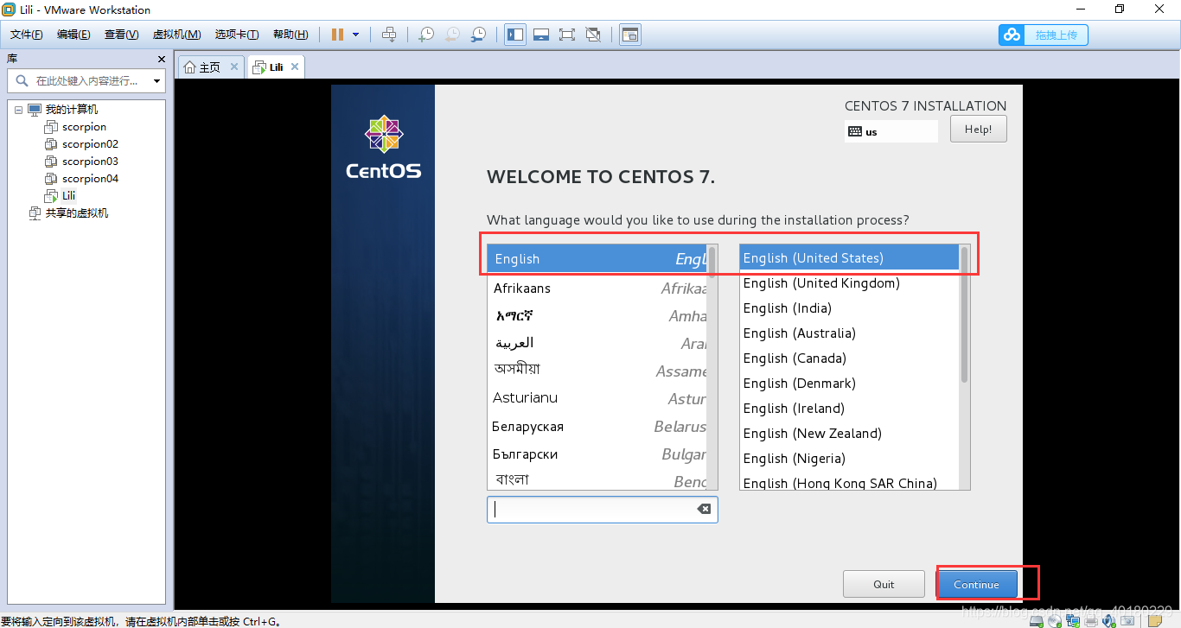1181x628 pixels.
Task: Open the 编辑(E) menu
Action: (x=73, y=35)
